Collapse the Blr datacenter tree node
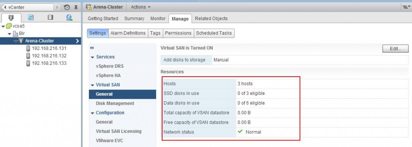The height and width of the screenshot is (147, 412). tap(10, 34)
